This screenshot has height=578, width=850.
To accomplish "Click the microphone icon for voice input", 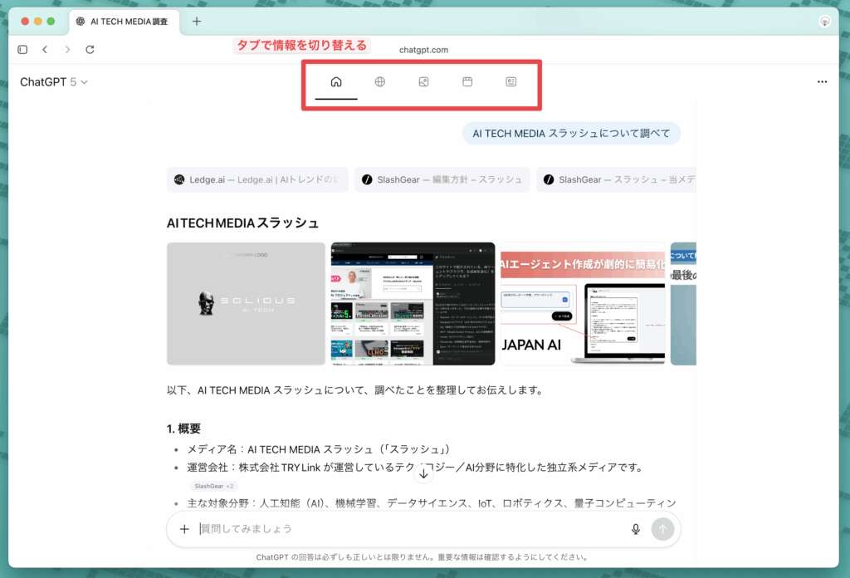I will tap(635, 529).
